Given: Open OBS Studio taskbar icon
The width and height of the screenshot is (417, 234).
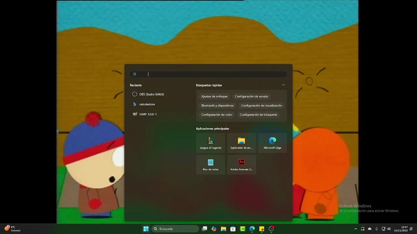Looking at the screenshot, I should pyautogui.click(x=271, y=229).
